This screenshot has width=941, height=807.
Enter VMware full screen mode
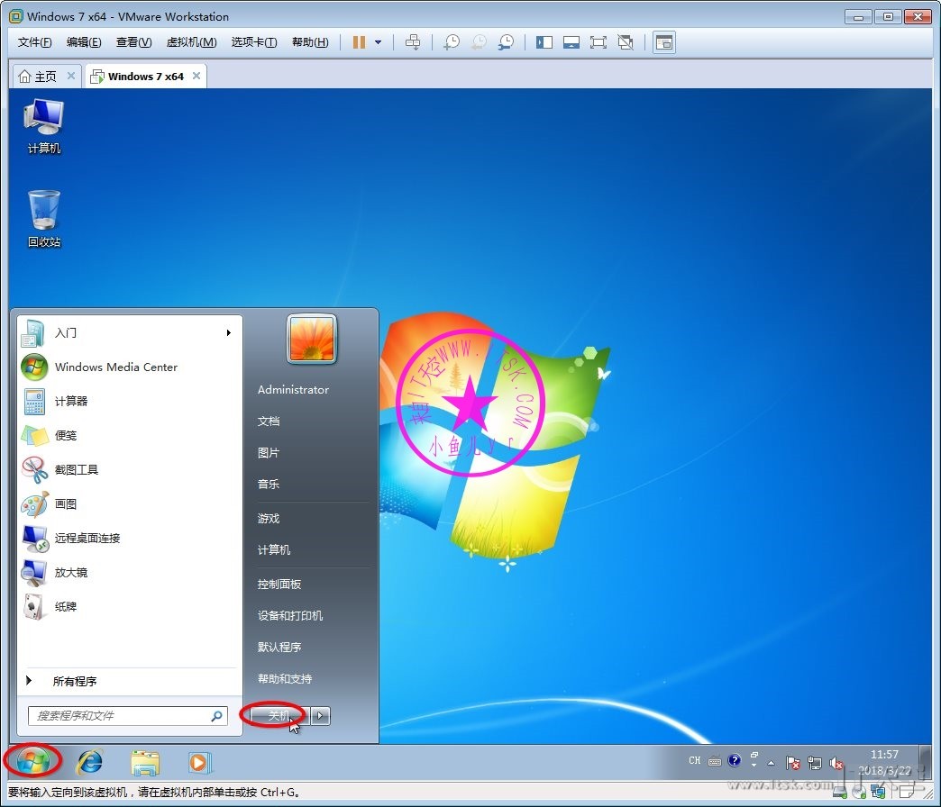pyautogui.click(x=598, y=42)
